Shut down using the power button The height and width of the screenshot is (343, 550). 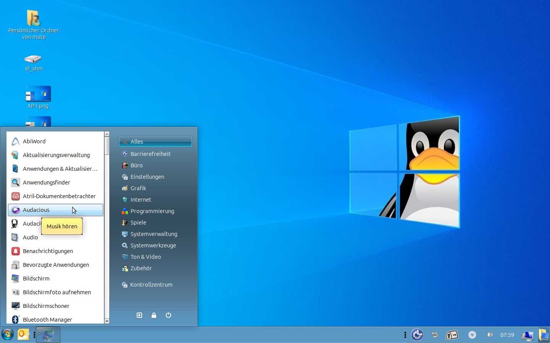(x=168, y=315)
